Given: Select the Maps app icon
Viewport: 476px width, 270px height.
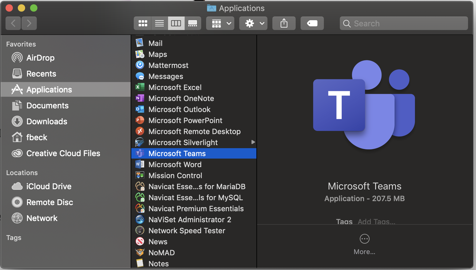Looking at the screenshot, I should (x=140, y=54).
